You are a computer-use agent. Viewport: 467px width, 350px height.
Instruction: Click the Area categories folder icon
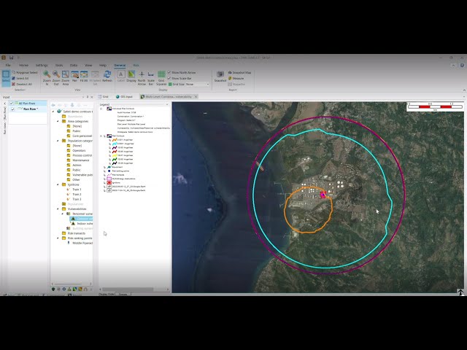point(63,121)
